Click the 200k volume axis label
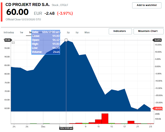Screen dimensions: 165x132 [x=157, y=114]
